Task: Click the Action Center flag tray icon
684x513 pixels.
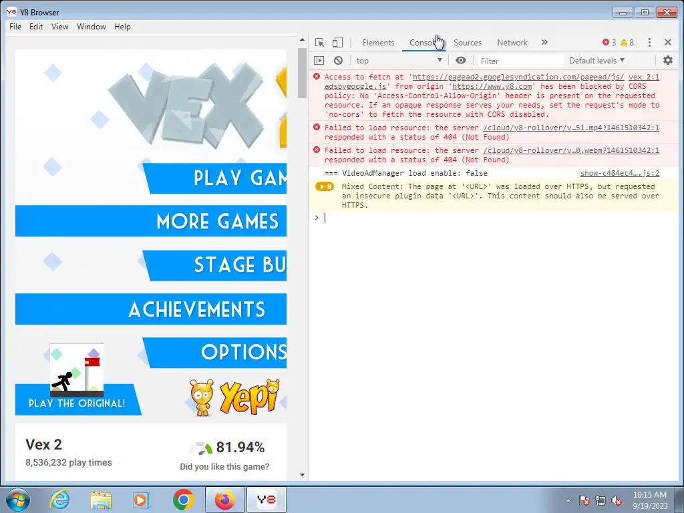Action: point(584,500)
